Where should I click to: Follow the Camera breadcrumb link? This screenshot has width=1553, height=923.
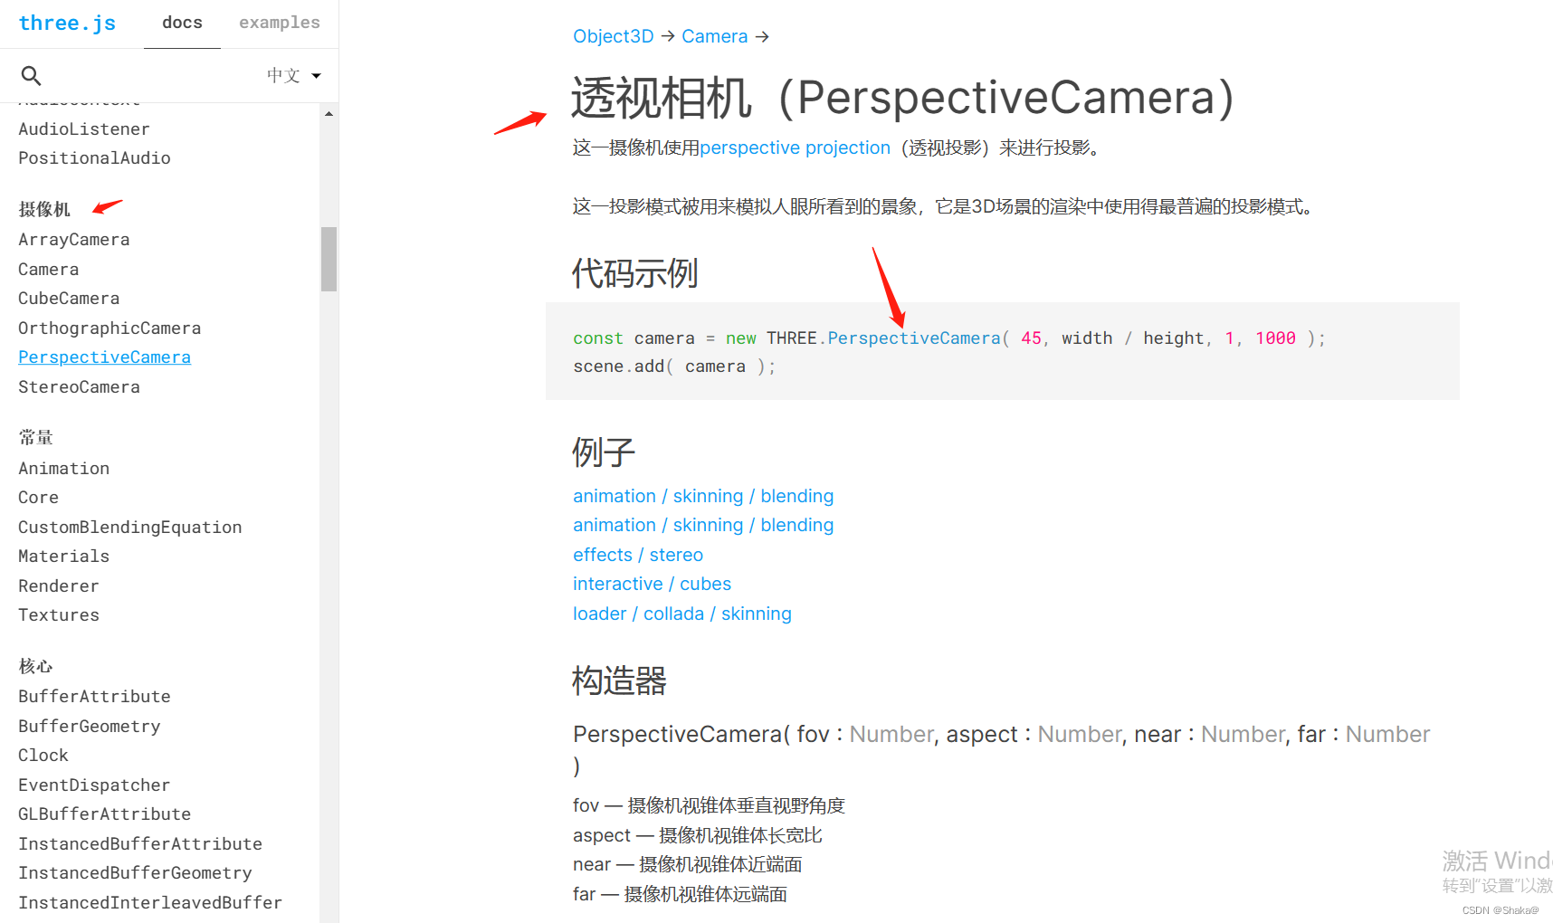714,36
